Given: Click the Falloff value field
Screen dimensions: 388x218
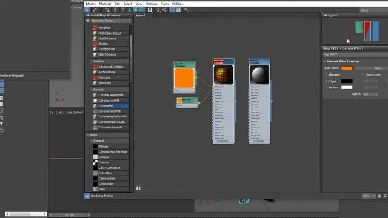Looking at the screenshot, I should [x=369, y=94].
